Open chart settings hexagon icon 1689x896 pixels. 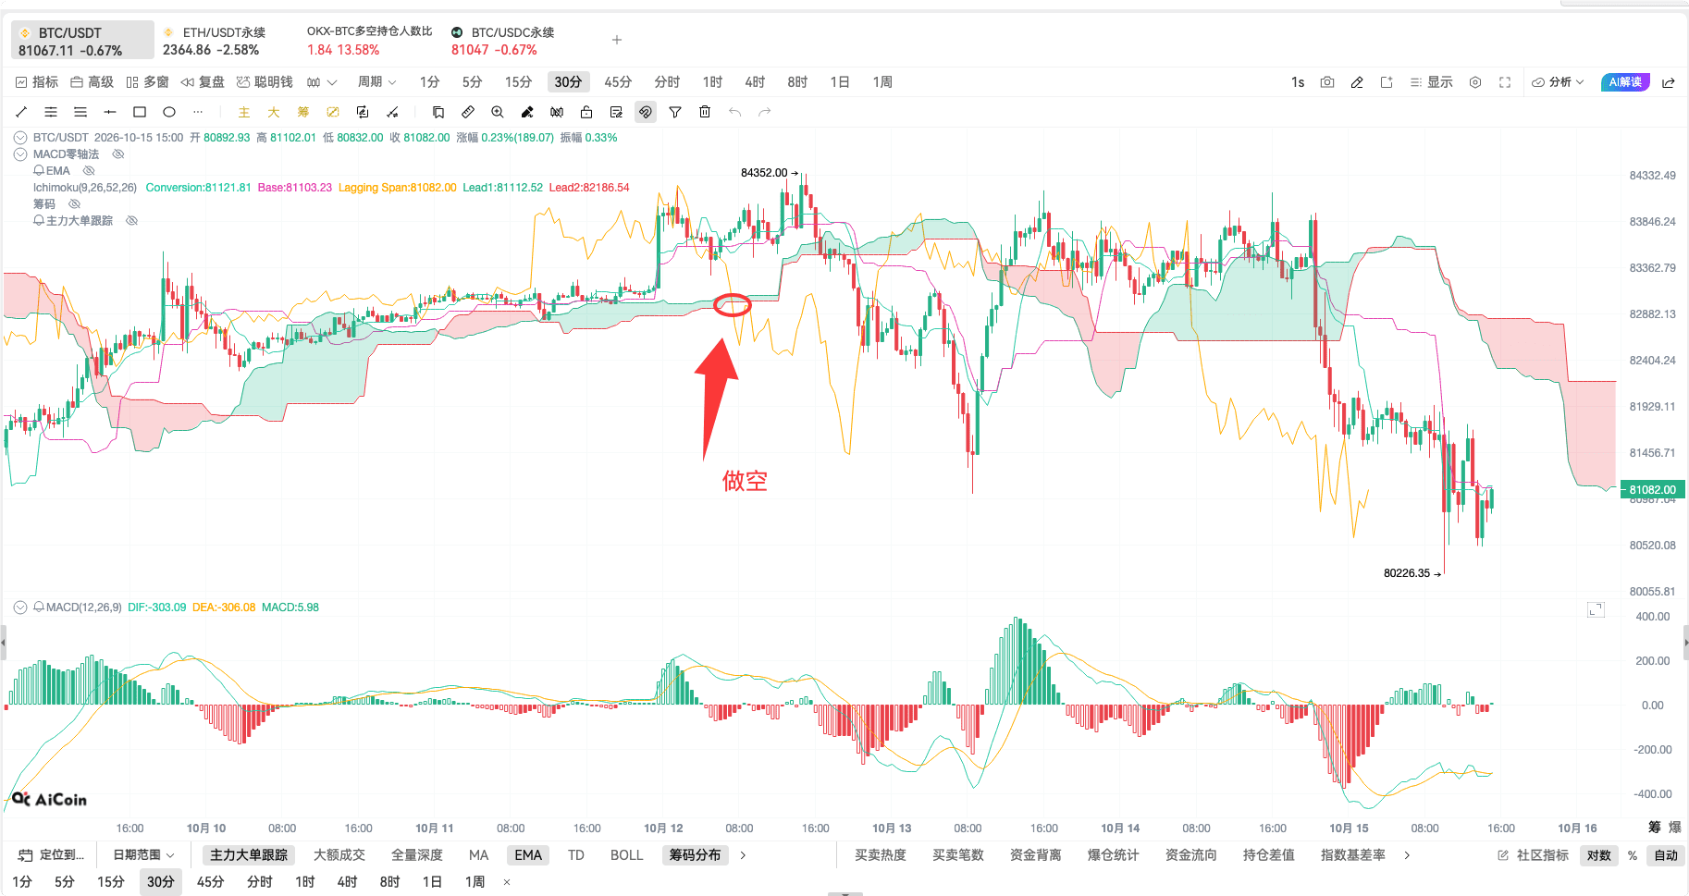coord(1475,82)
